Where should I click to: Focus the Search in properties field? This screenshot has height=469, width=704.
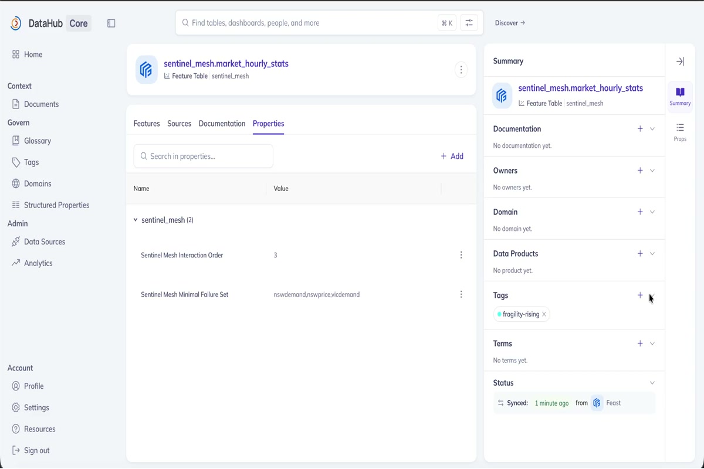click(204, 156)
